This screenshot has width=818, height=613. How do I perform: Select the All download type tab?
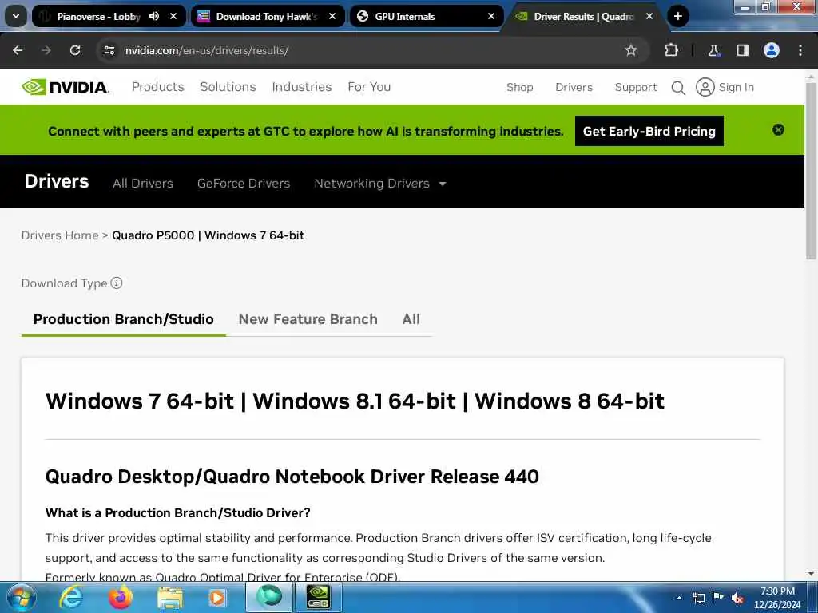pyautogui.click(x=411, y=319)
